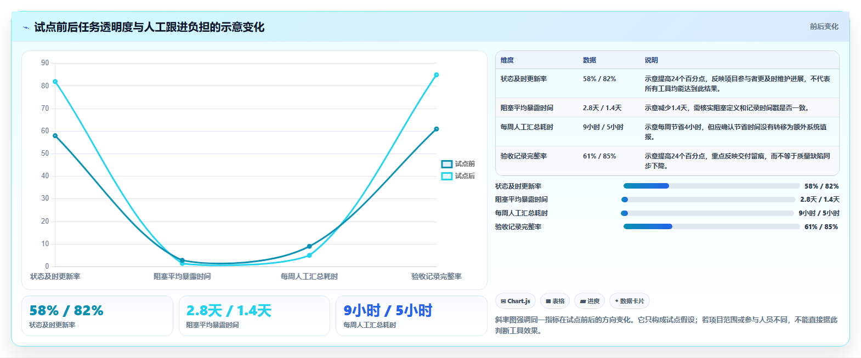The height and width of the screenshot is (358, 861).
Task: Select the 进度 chip
Action: pyautogui.click(x=590, y=301)
